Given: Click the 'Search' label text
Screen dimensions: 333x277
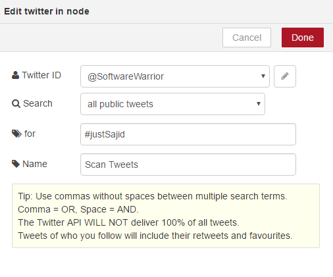Looking at the screenshot, I should point(38,103).
